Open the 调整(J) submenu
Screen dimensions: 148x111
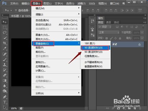pyautogui.click(x=56, y=15)
